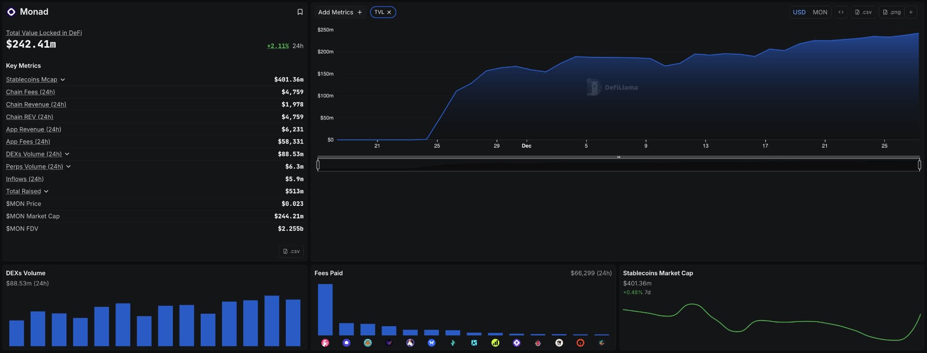This screenshot has width=927, height=353.
Task: Click the pink protocol icon in Fees Paid
Action: pos(325,343)
